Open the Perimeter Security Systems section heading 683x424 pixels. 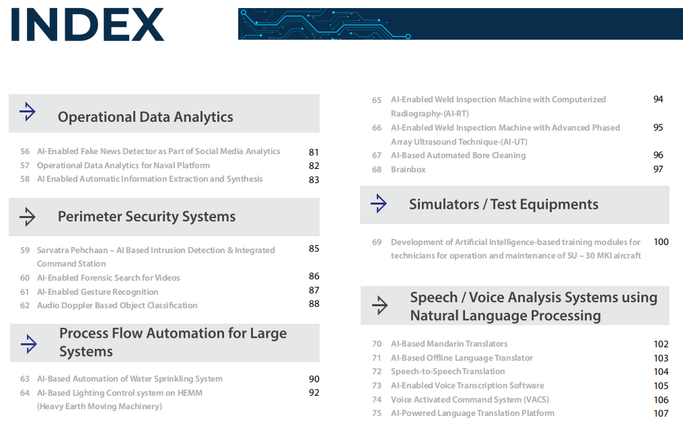(147, 217)
